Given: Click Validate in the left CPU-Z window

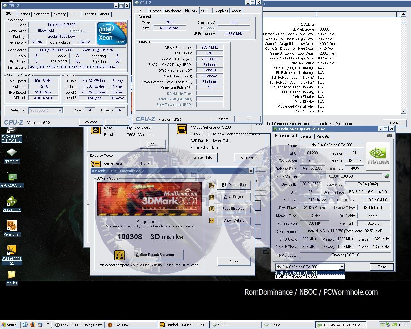Looking at the screenshot, I should 91,122.
